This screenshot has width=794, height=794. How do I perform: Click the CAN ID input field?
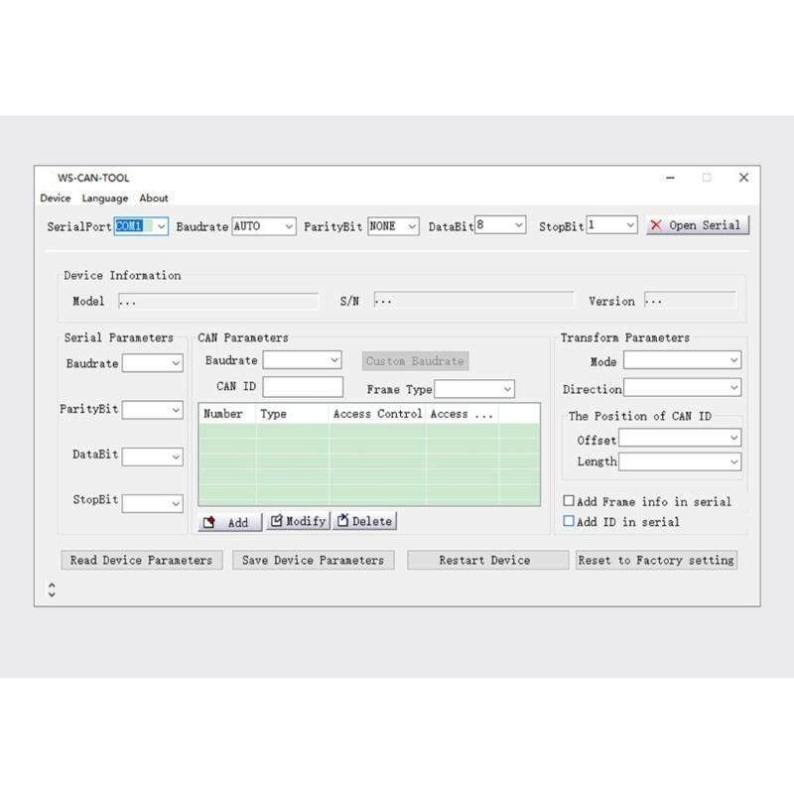pyautogui.click(x=303, y=386)
